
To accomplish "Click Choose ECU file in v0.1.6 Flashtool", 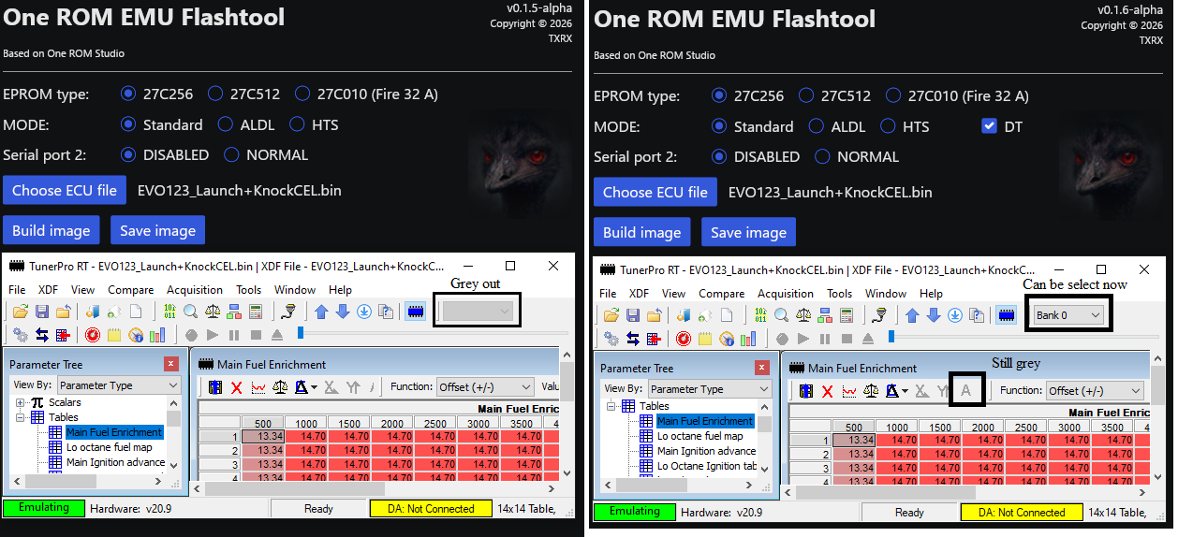I will (x=655, y=192).
